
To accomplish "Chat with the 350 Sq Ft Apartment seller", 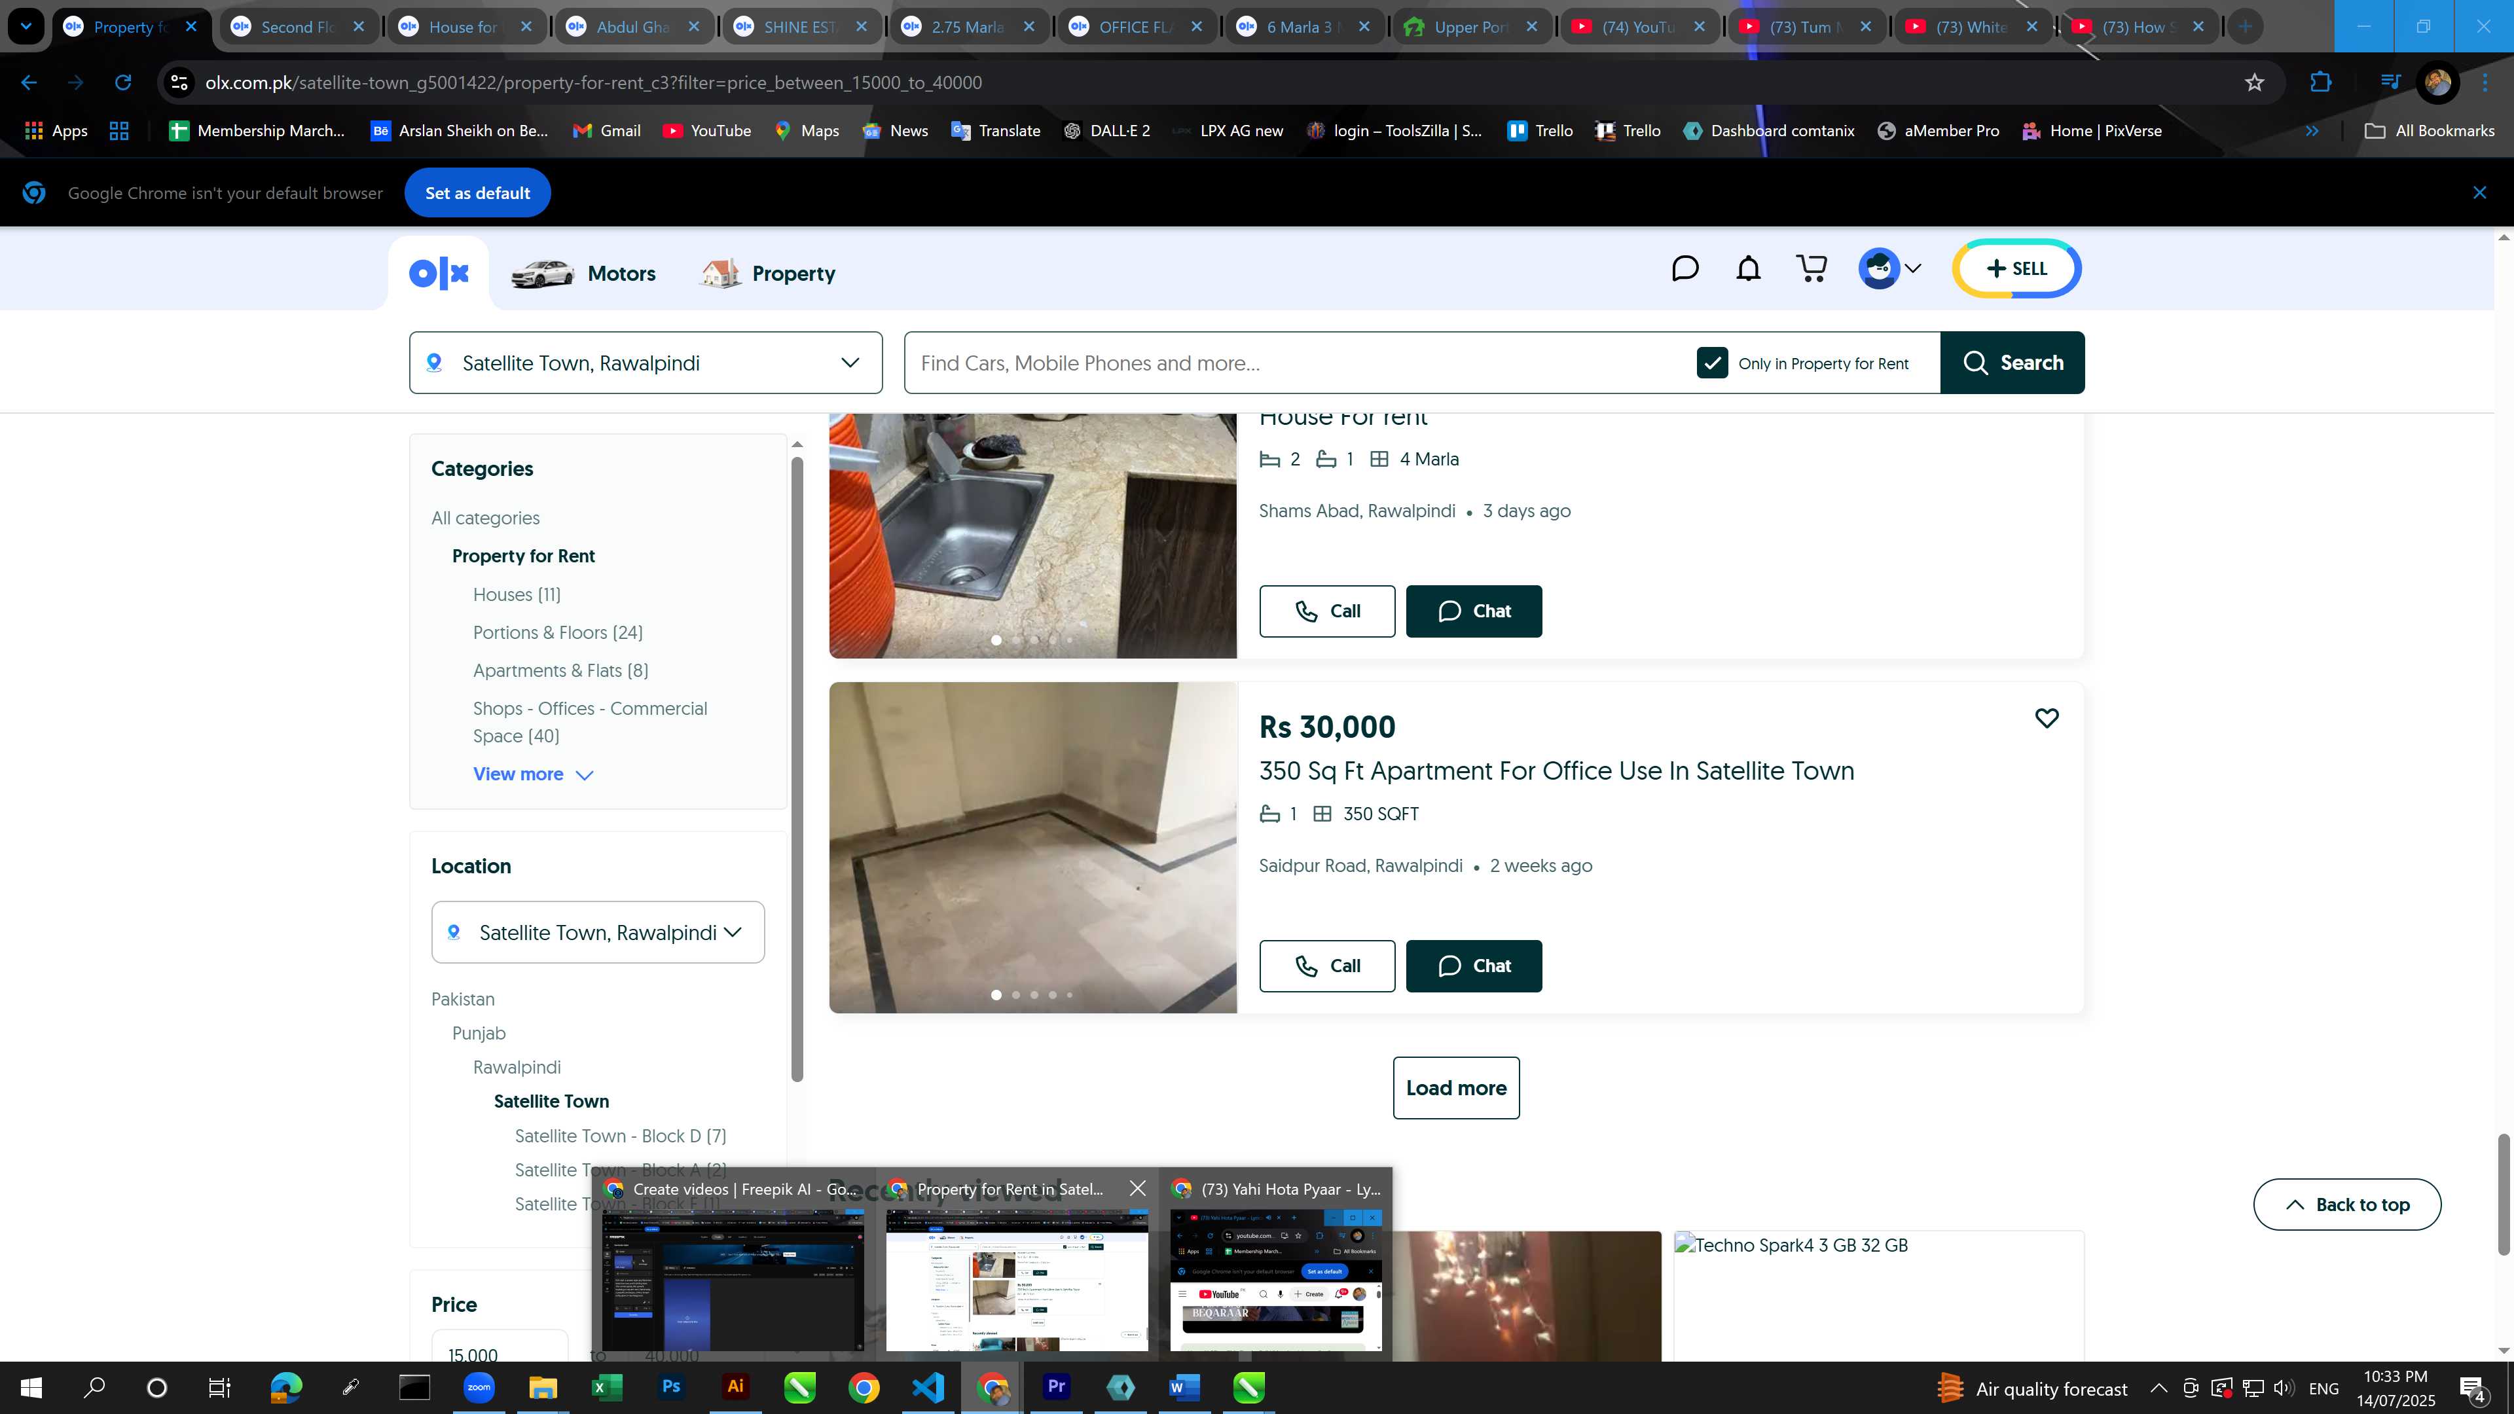I will click(1474, 966).
